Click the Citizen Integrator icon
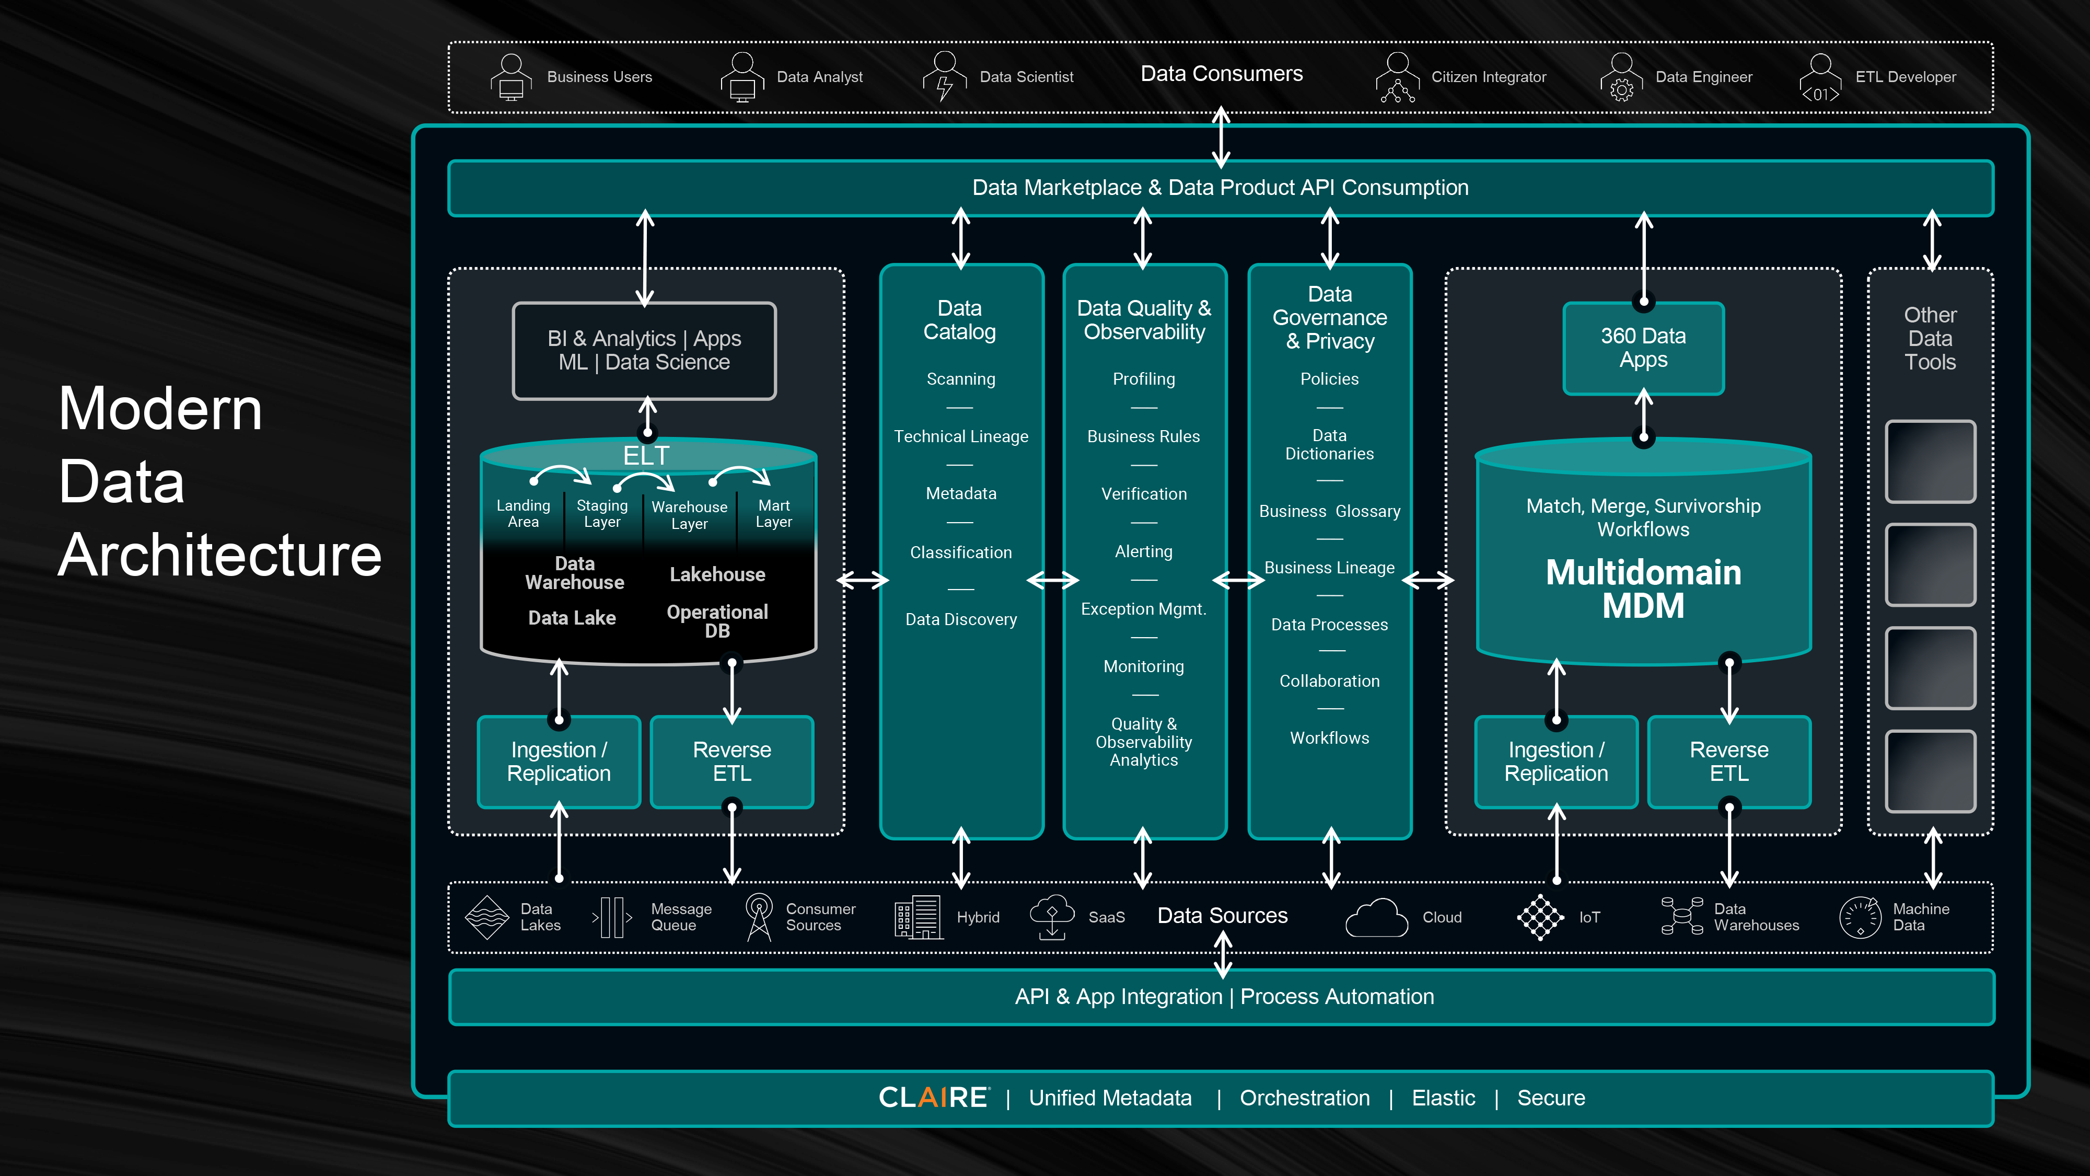This screenshot has height=1176, width=2090. pyautogui.click(x=1397, y=77)
